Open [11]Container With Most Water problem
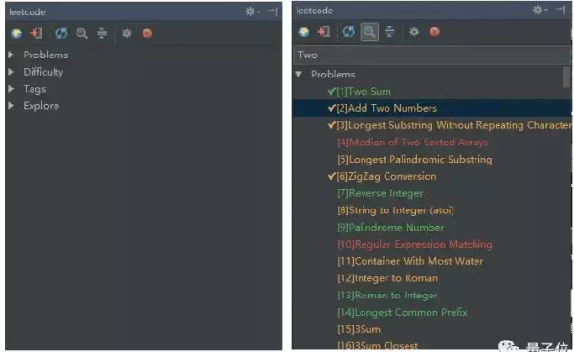This screenshot has width=574, height=352. point(409,261)
